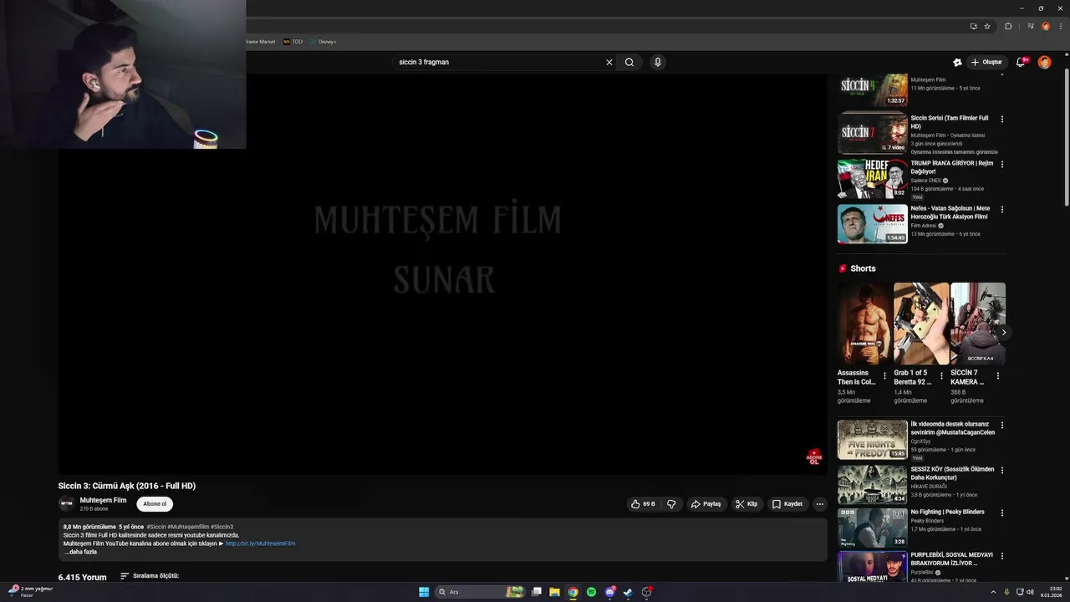
Task: Open SİCCİN 7 KAMERA short
Action: 977,324
